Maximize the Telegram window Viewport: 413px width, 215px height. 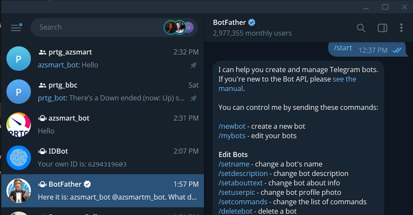click(385, 7)
